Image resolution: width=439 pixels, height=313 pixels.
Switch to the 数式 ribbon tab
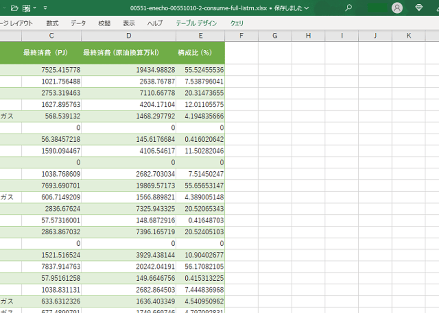[52, 23]
